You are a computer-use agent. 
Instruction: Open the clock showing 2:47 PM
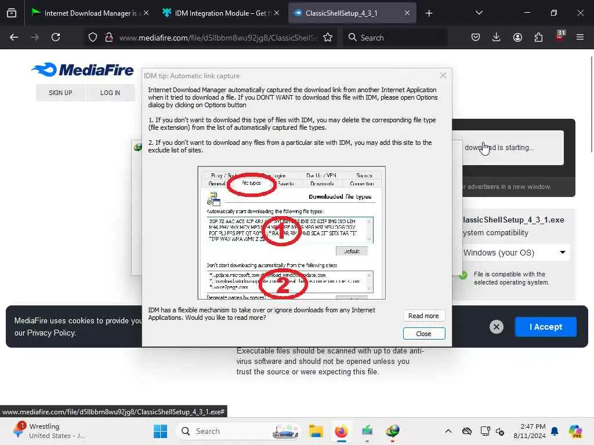tap(530, 431)
